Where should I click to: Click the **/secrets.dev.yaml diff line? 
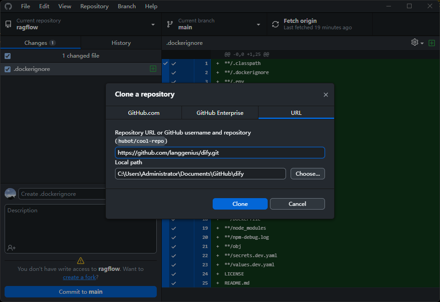251,255
